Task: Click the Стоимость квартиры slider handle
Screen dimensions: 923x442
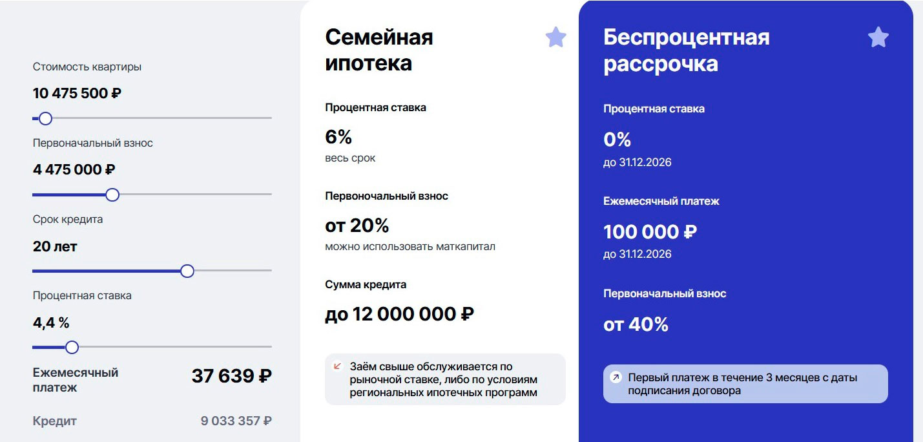Action: pyautogui.click(x=45, y=118)
